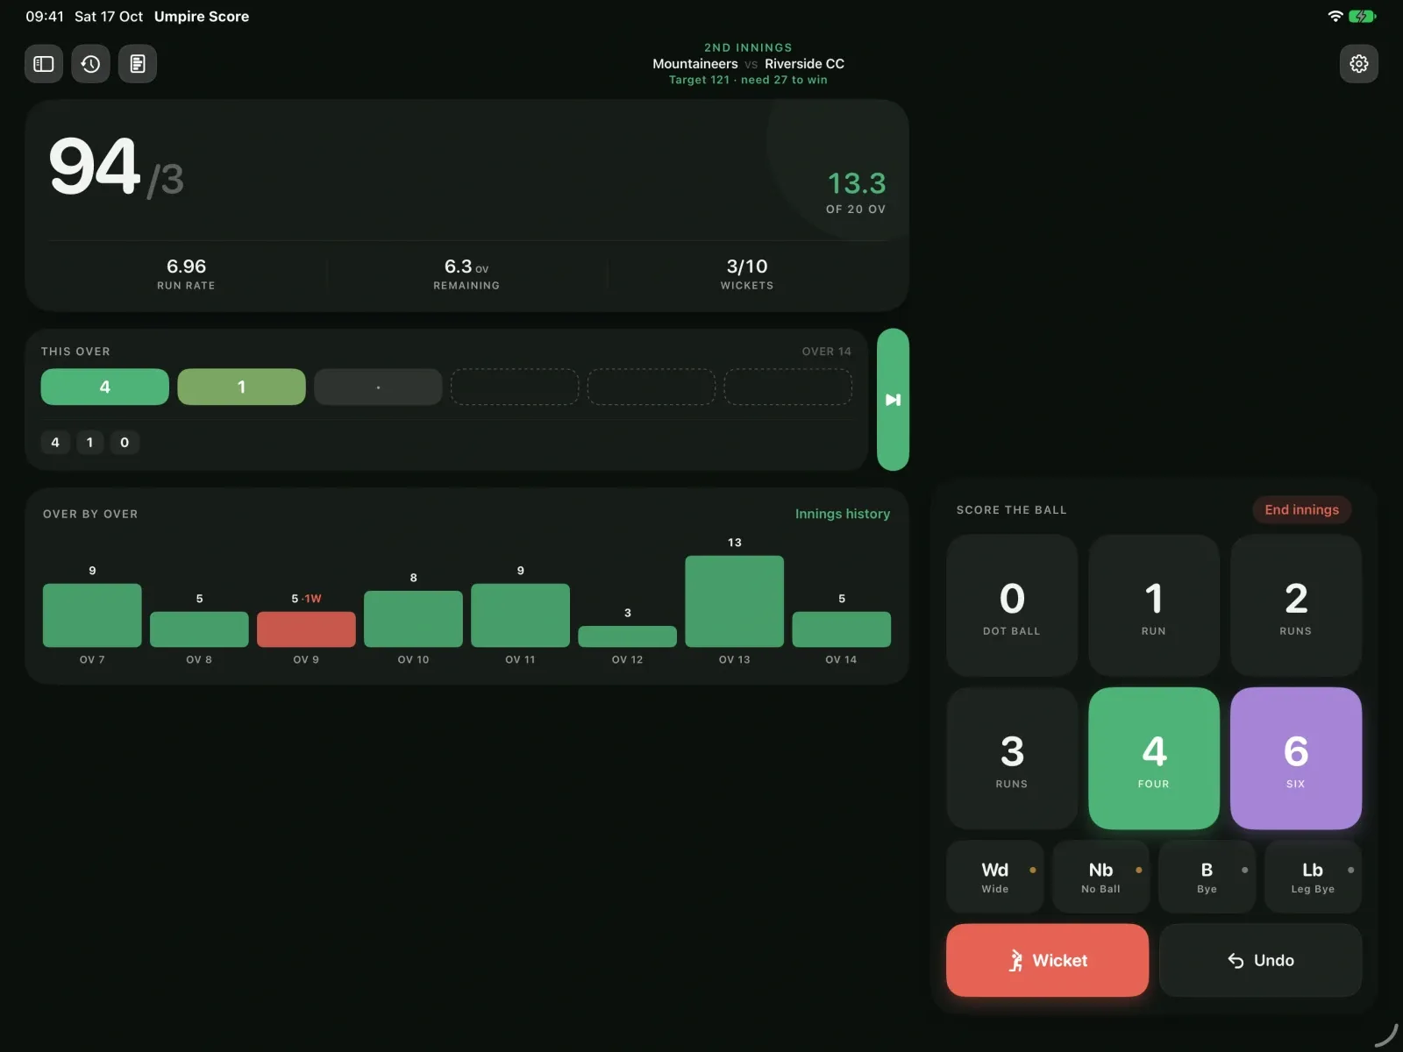Screen dimensions: 1403x1052
Task: Open the scorecard document icon
Action: 138,64
